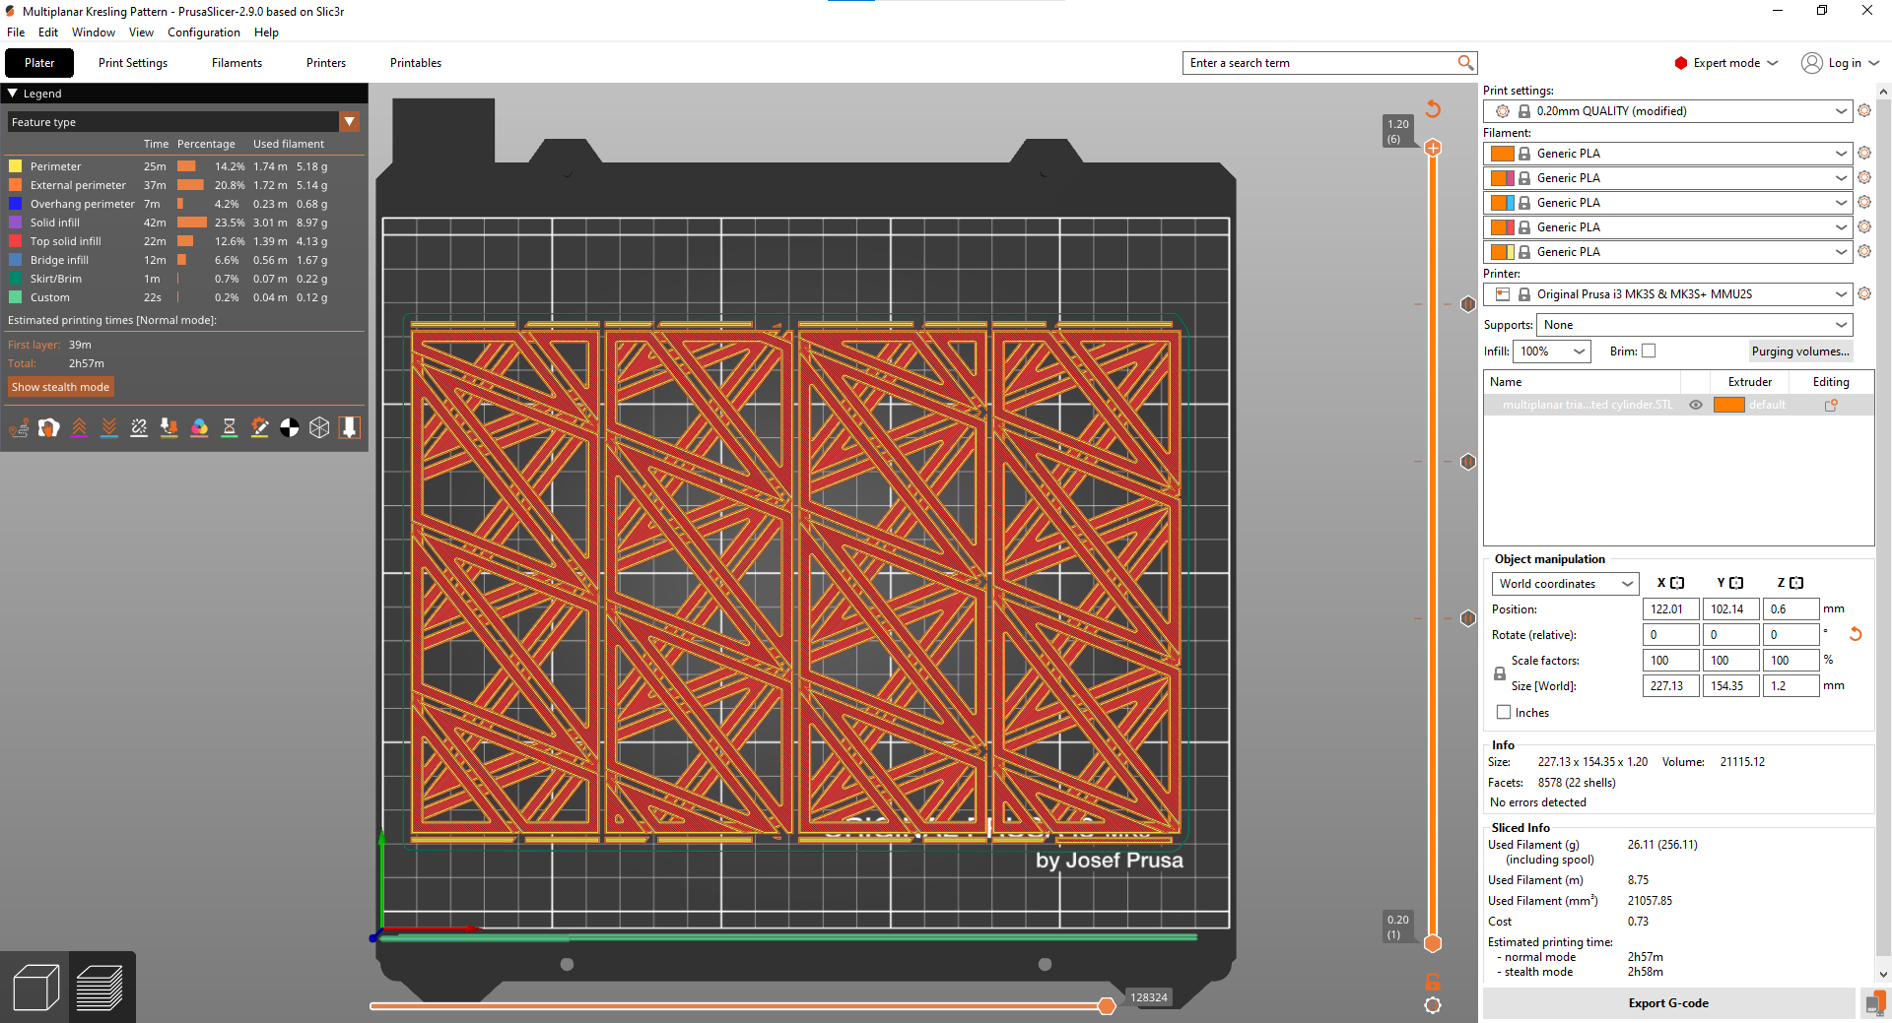Click the Export G-code button
The height and width of the screenshot is (1023, 1892).
pos(1667,1002)
